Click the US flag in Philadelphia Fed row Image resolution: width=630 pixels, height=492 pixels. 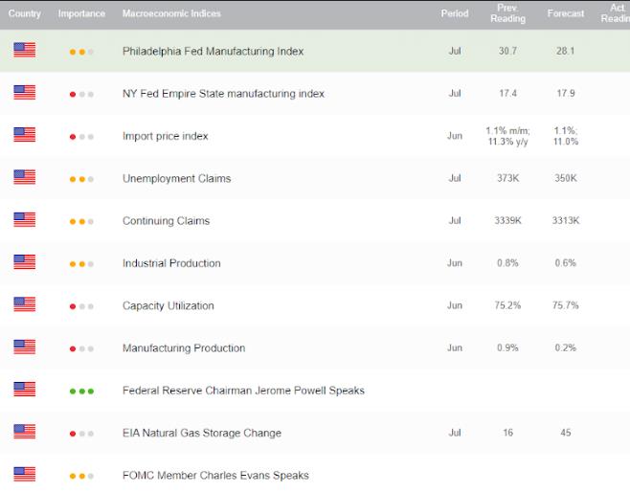click(25, 50)
